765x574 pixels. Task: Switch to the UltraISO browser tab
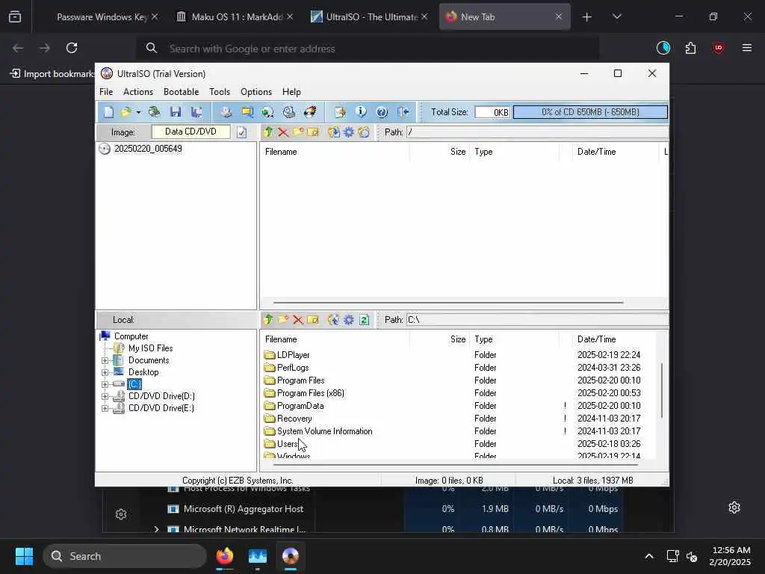click(x=370, y=16)
